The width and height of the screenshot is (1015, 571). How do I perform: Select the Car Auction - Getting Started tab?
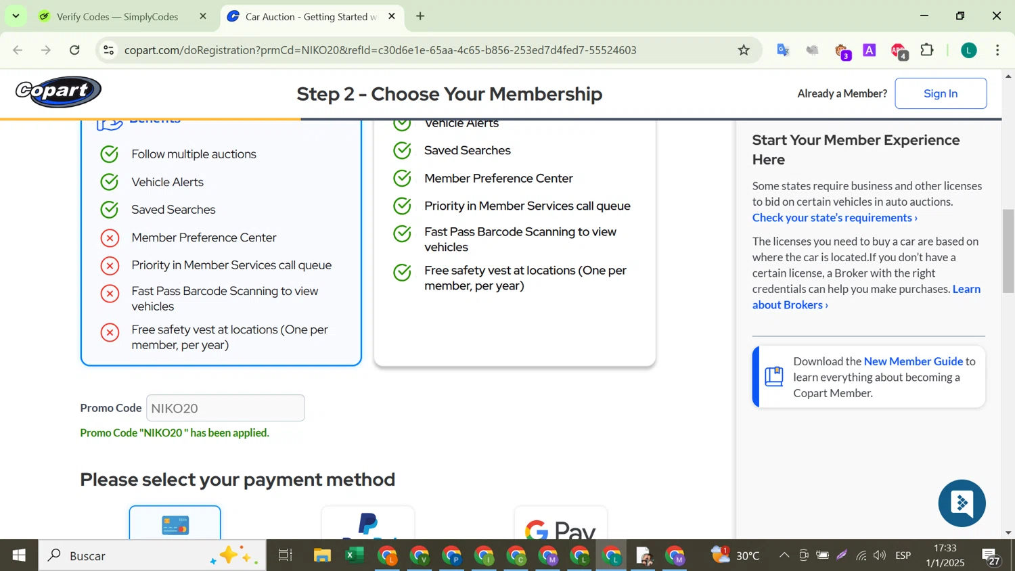pos(311,17)
